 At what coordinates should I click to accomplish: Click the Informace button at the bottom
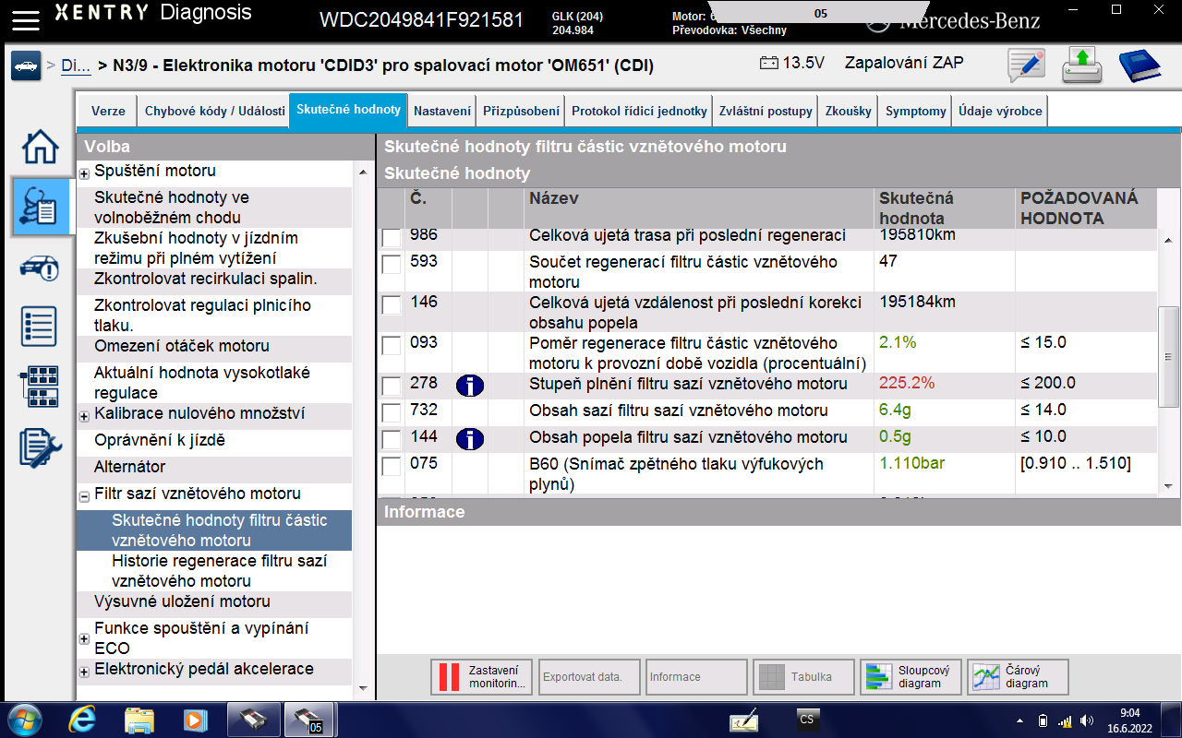(x=695, y=677)
